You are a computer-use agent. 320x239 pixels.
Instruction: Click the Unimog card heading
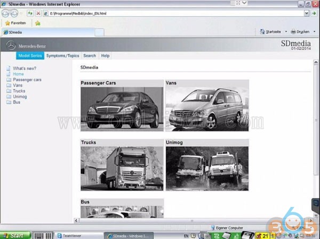pyautogui.click(x=174, y=142)
